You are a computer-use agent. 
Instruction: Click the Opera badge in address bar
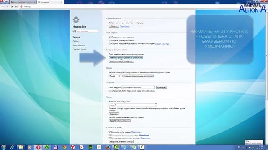click(21, 7)
